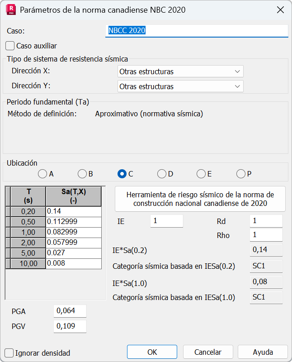Select site class B radio button
Screen dimensions: 292x362
point(82,174)
